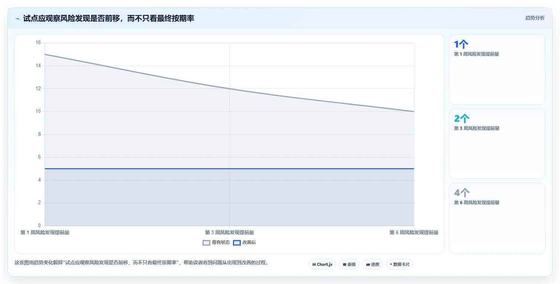Click the x-axis label 第 3 周风险发现提前量
Image resolution: width=560 pixels, height=284 pixels.
[x=229, y=232]
